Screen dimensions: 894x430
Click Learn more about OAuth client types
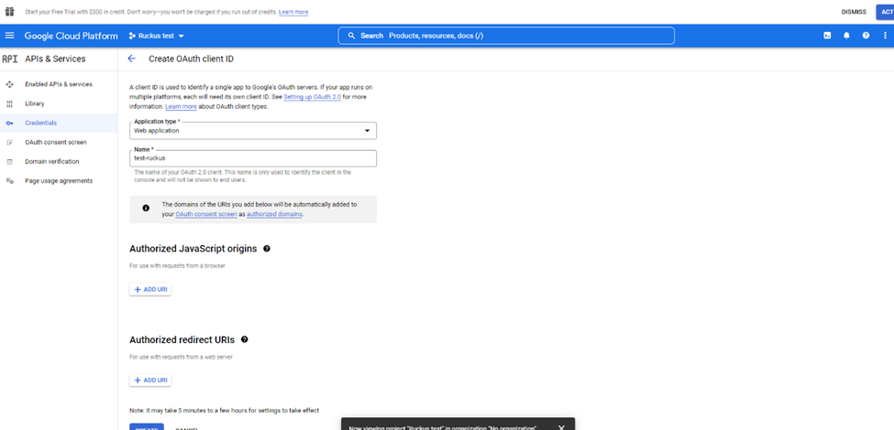point(181,106)
